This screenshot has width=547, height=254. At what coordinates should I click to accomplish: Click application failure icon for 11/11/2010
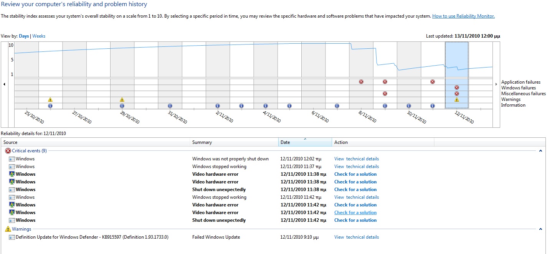433,82
